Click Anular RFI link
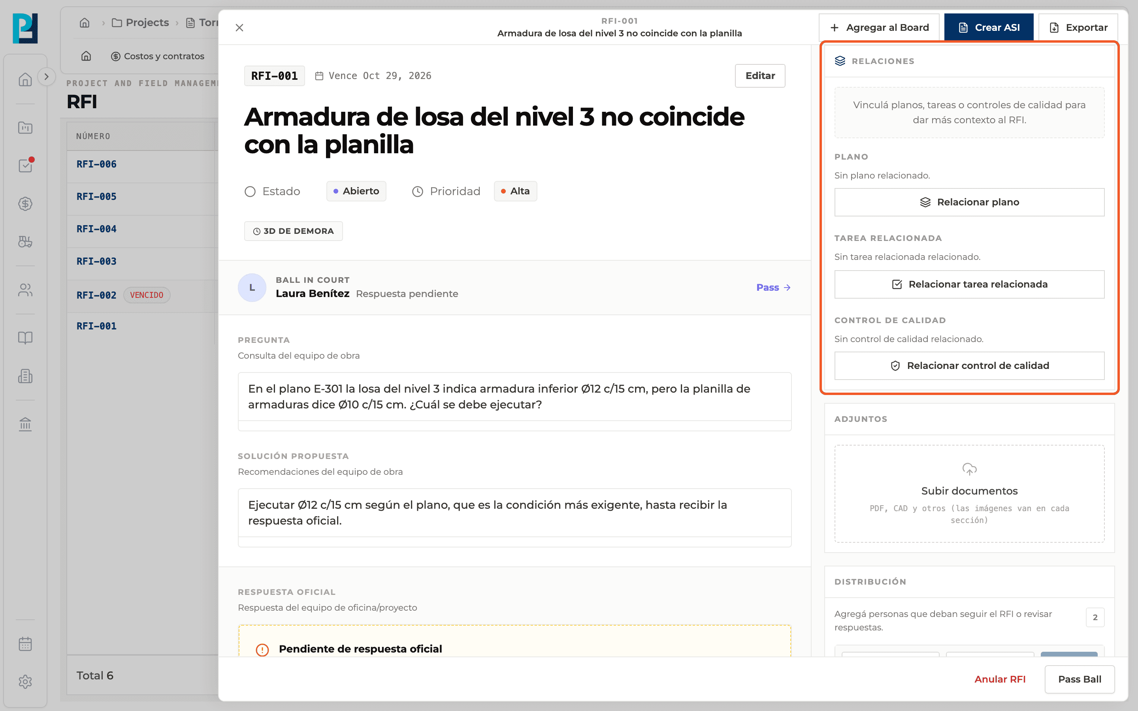The width and height of the screenshot is (1138, 711). pos(1000,679)
